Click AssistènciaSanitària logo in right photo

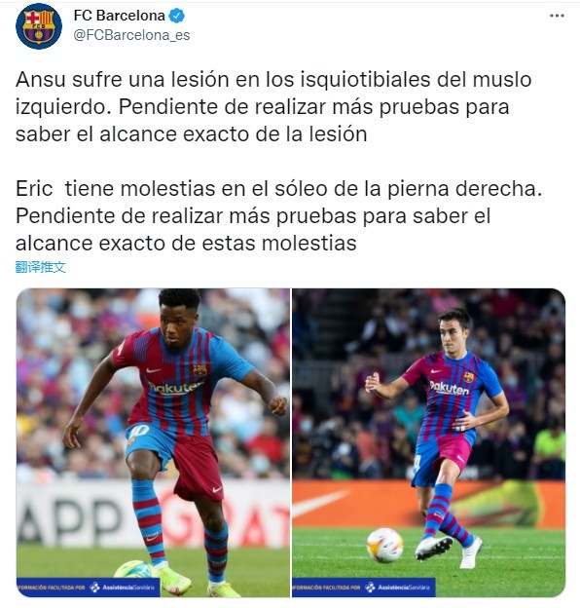[x=398, y=588]
